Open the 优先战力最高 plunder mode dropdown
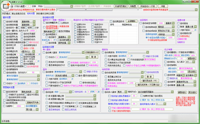This screenshot has width=200, height=124. pyautogui.click(x=64, y=76)
